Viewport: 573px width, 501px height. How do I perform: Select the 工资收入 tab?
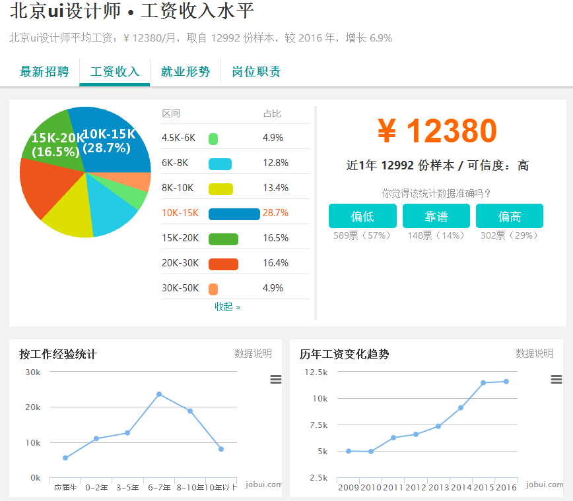[115, 71]
